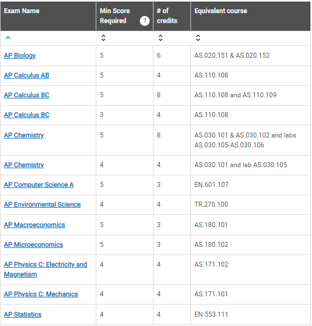Viewport: 312px width, 326px height.
Task: Open the AP Physics C: Mechanics link
Action: [41, 294]
